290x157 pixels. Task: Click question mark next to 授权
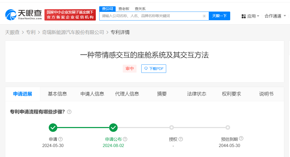click(180, 139)
